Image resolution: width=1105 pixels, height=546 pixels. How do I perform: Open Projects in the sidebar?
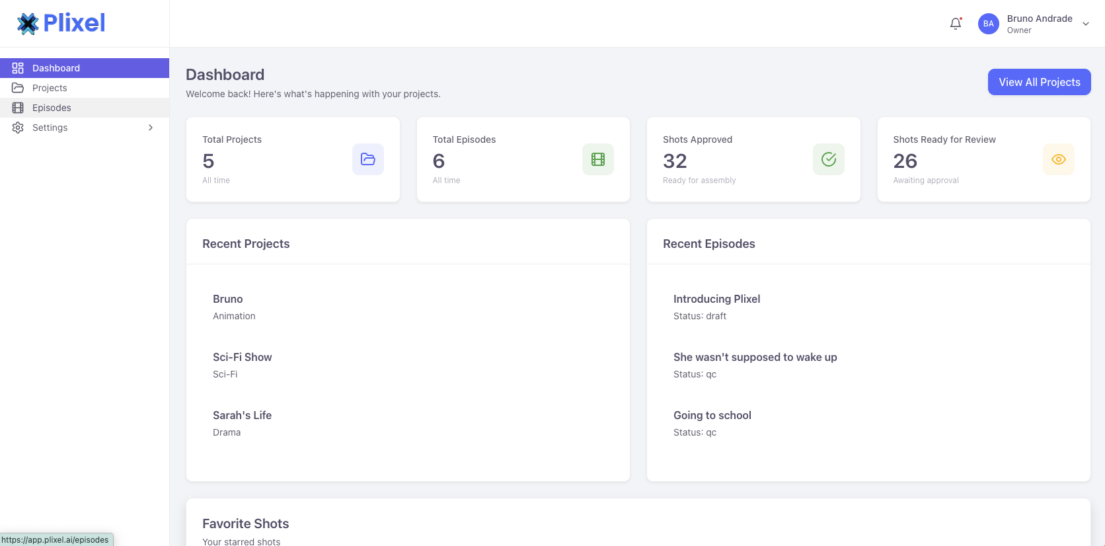pyautogui.click(x=50, y=88)
